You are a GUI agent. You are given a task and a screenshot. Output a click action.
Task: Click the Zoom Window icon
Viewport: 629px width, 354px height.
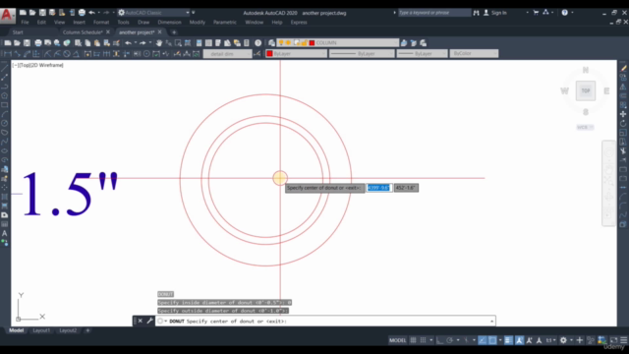click(x=178, y=43)
